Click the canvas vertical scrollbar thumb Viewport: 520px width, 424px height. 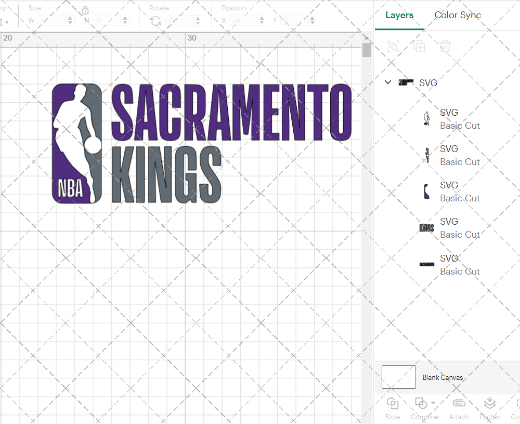click(x=367, y=50)
